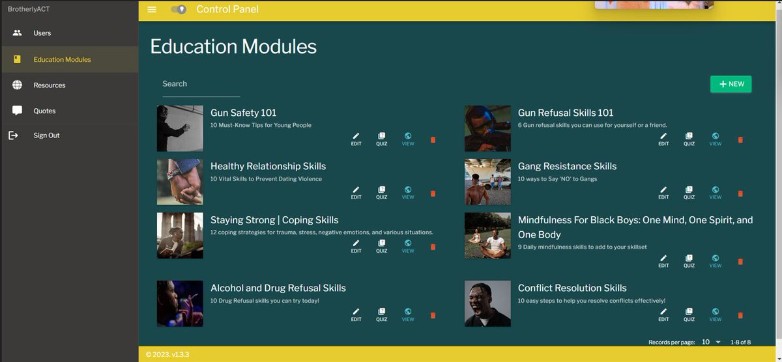Open the Records per page dropdown

(x=711, y=342)
